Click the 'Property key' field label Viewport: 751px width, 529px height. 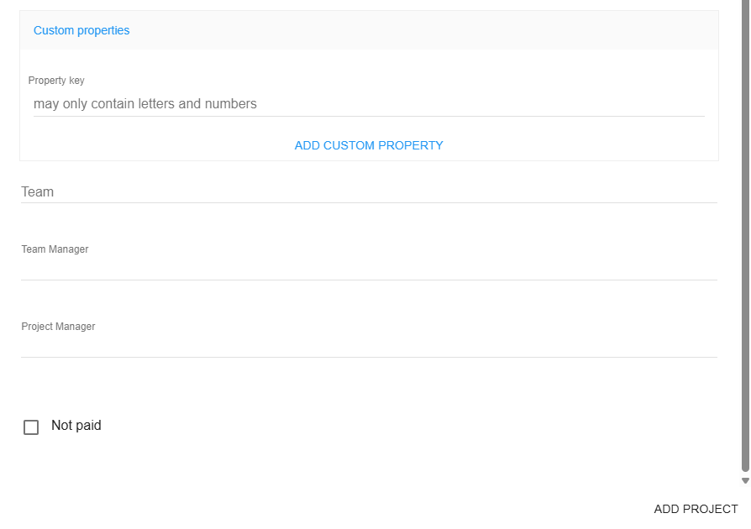pos(56,81)
